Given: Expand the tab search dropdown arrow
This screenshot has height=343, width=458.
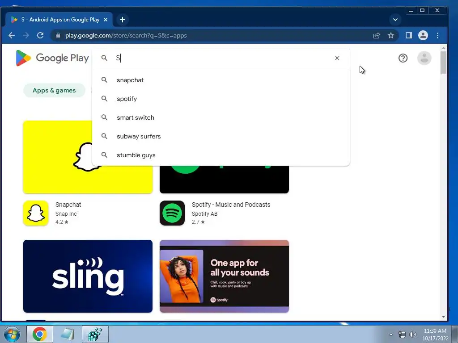Looking at the screenshot, I should point(395,20).
